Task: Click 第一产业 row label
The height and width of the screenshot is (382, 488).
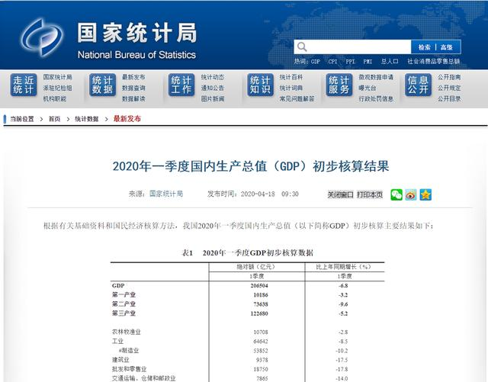Action: tap(124, 294)
